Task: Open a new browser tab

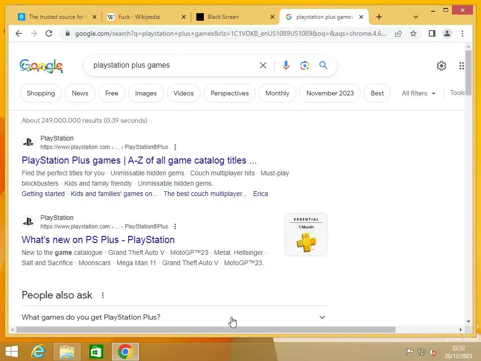Action: [379, 17]
